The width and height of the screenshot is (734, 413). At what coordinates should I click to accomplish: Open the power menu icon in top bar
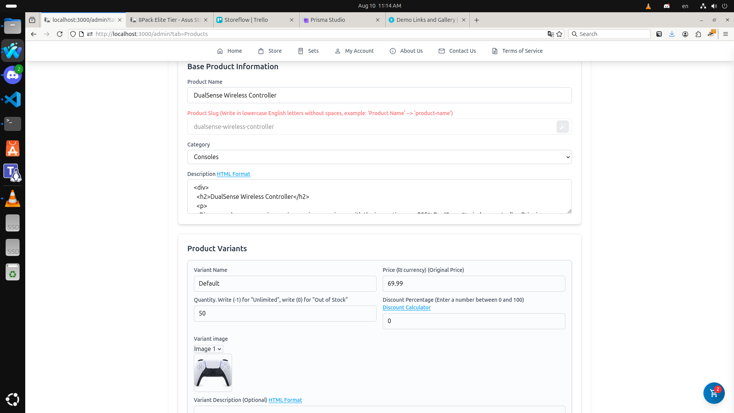coord(724,6)
